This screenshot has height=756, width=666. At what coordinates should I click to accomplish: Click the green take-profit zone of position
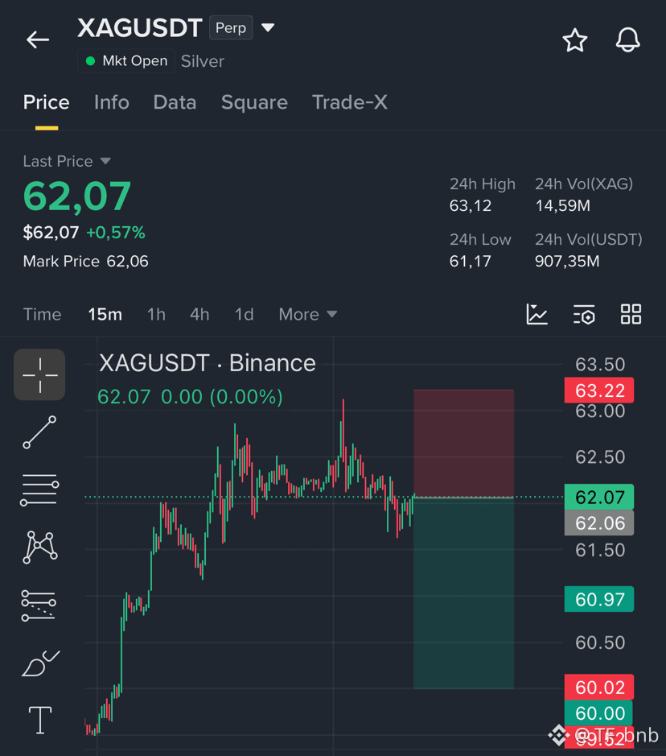(464, 593)
